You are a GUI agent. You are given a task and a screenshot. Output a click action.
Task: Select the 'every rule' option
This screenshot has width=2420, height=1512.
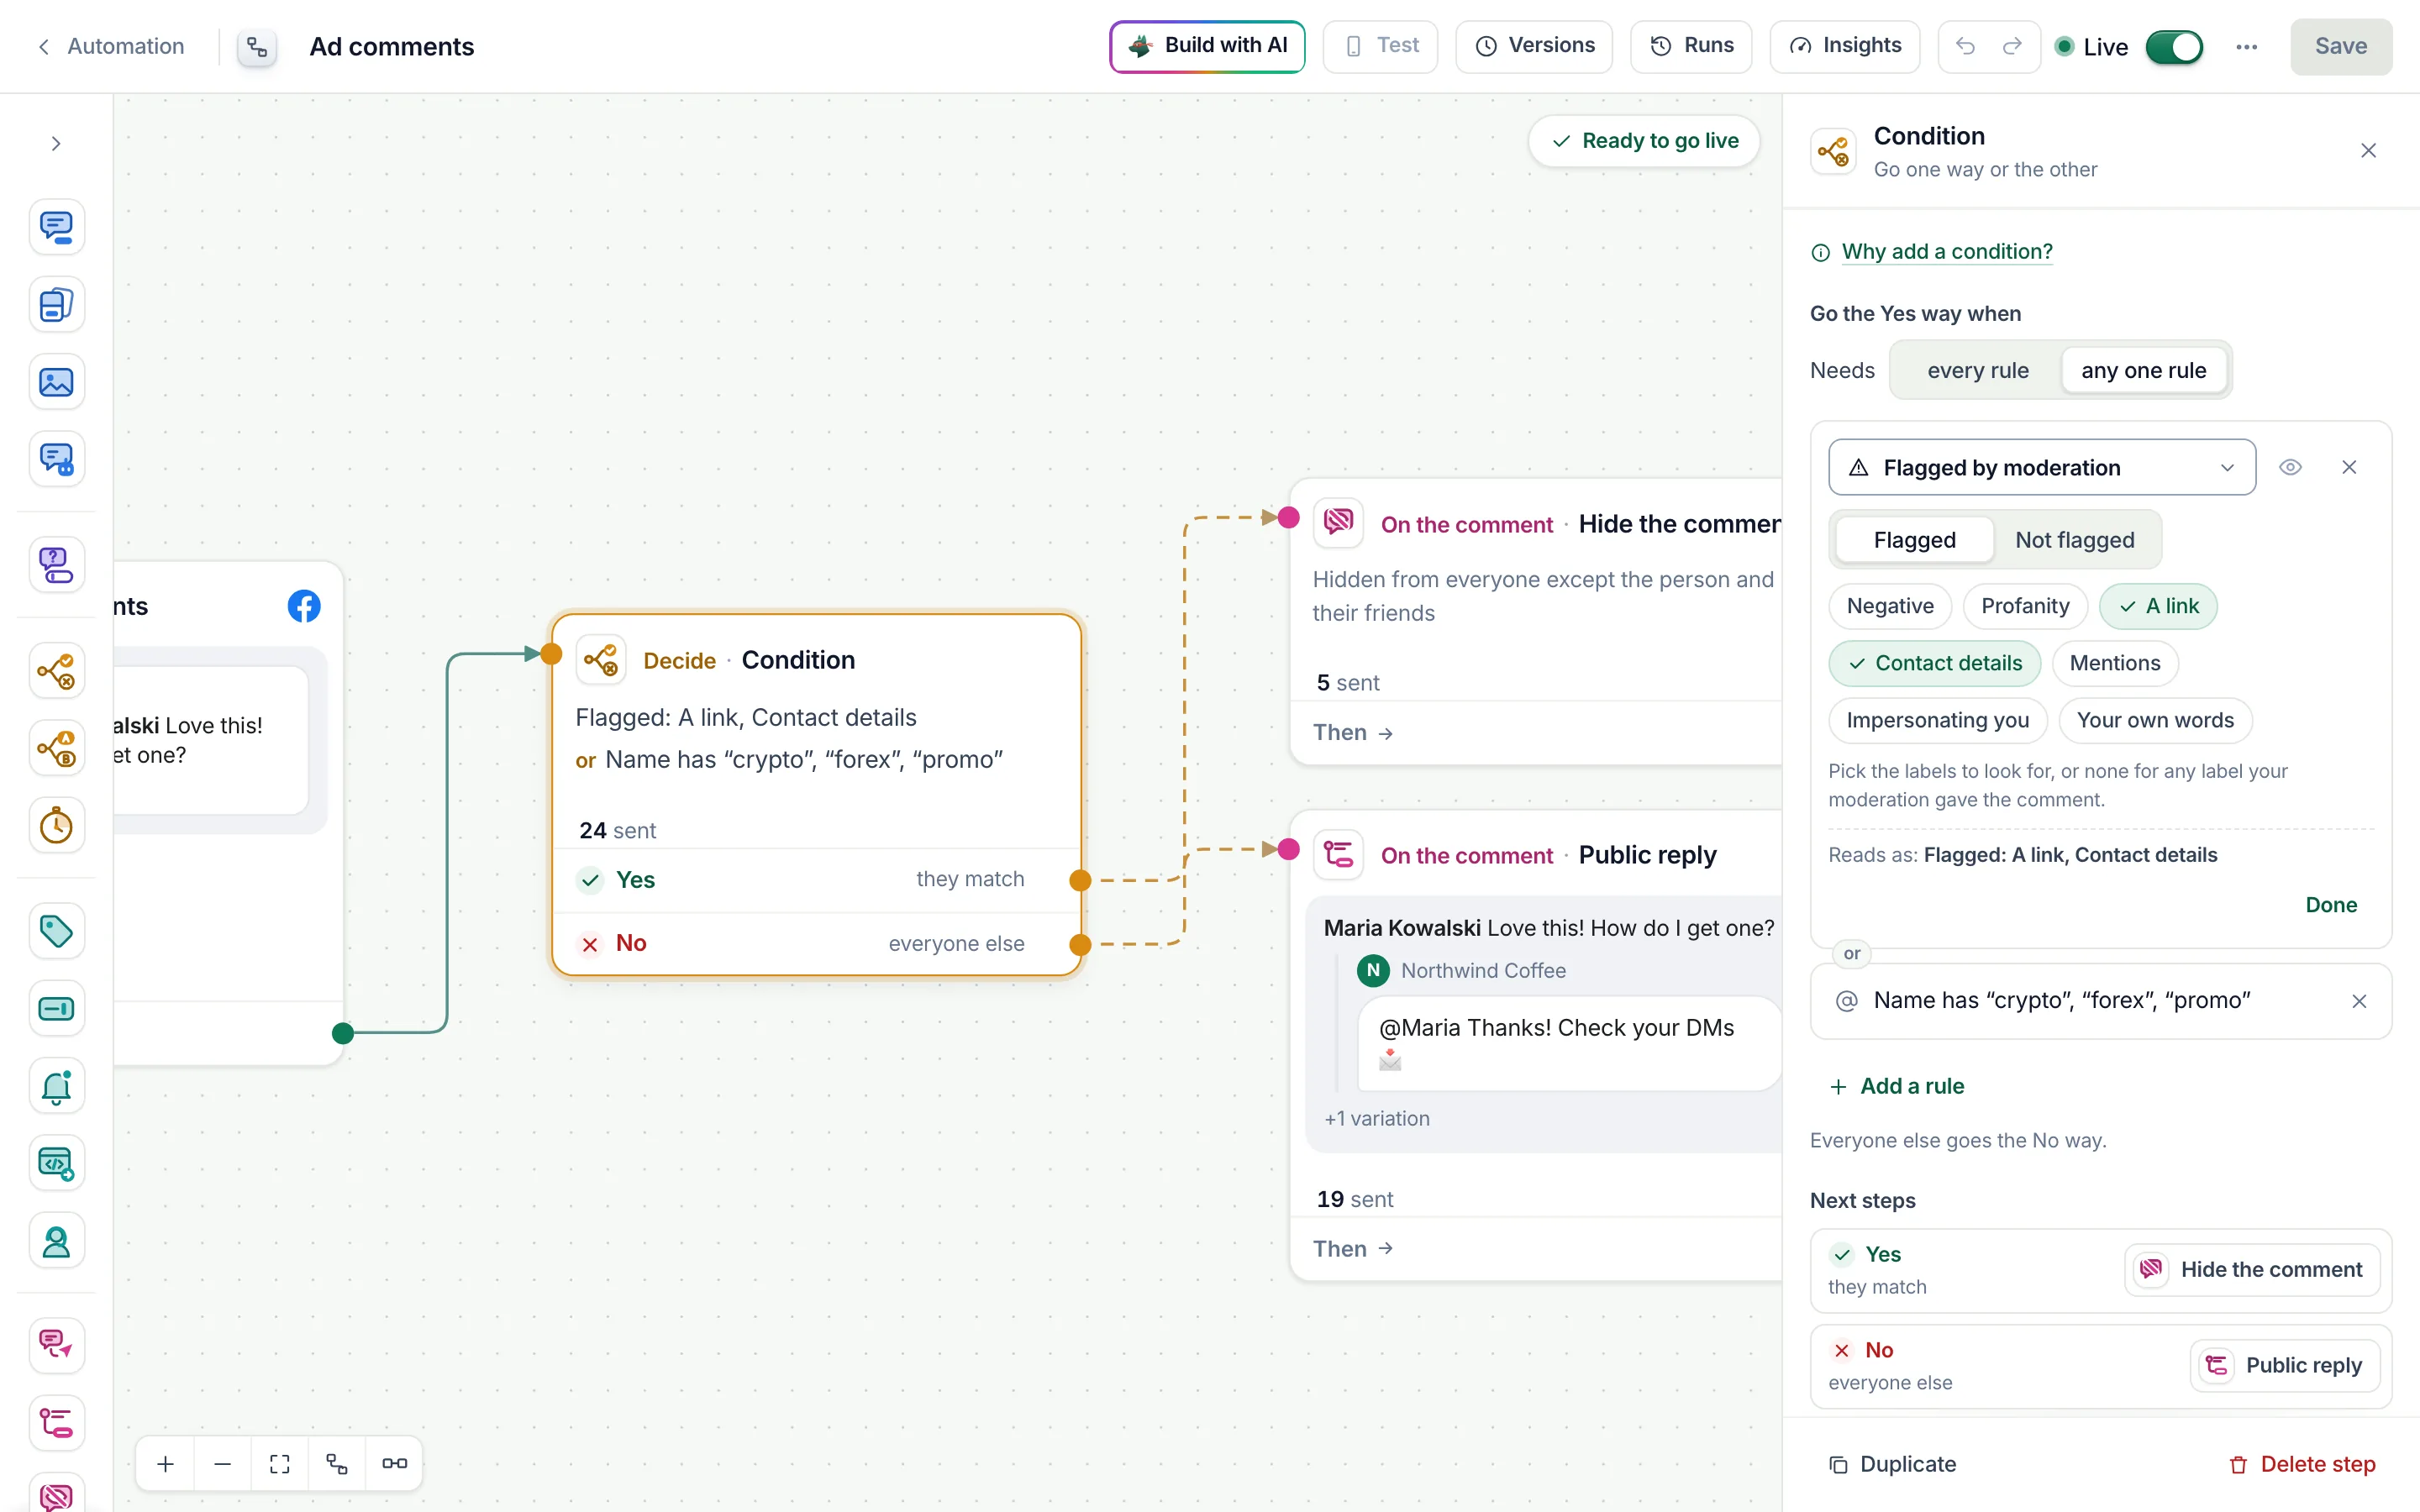pos(1978,370)
